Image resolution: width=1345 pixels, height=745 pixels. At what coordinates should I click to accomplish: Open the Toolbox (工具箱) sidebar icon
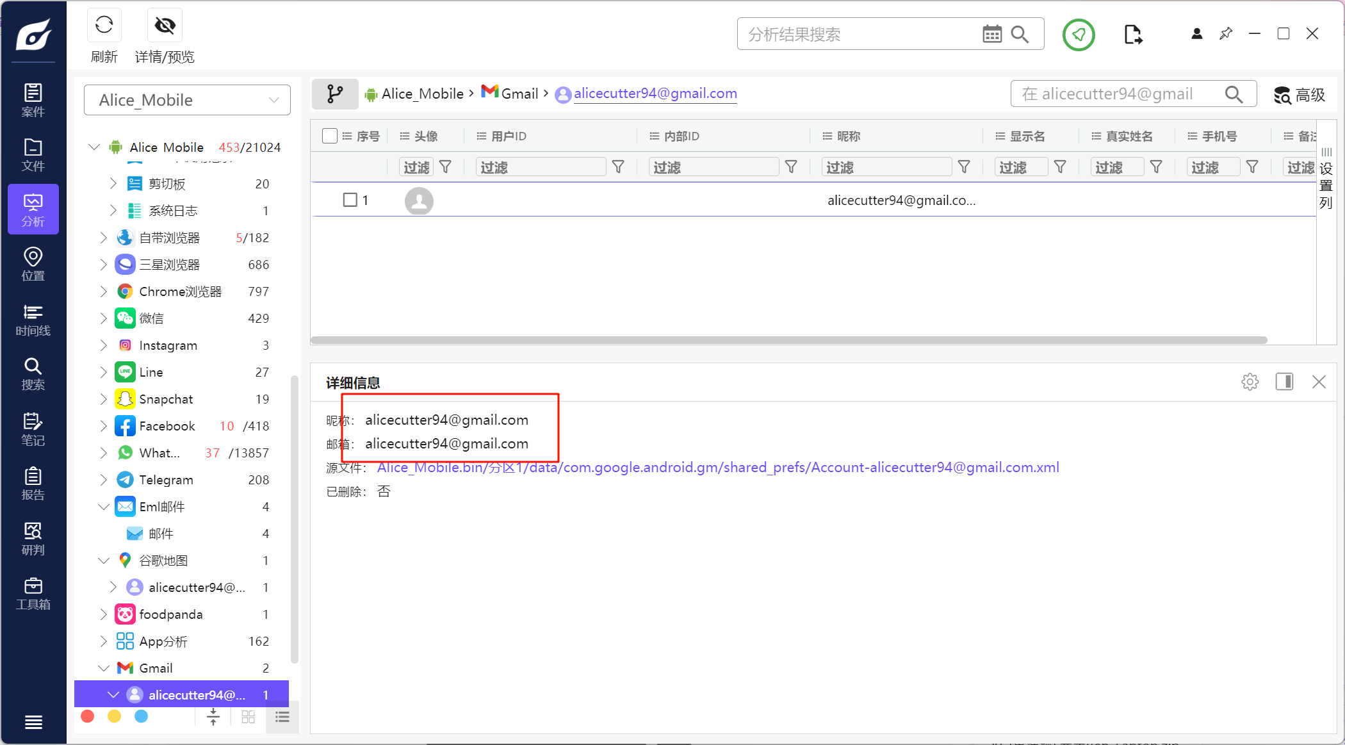tap(33, 594)
